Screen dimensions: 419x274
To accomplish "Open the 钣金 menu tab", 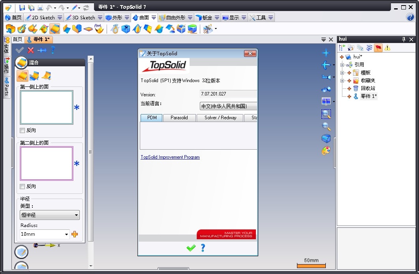I will point(204,18).
